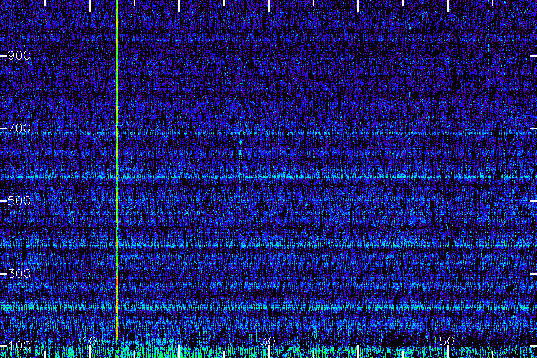Select the vertical yellow cursor line
Image resolution: width=537 pixels, height=358 pixels.
[x=117, y=171]
